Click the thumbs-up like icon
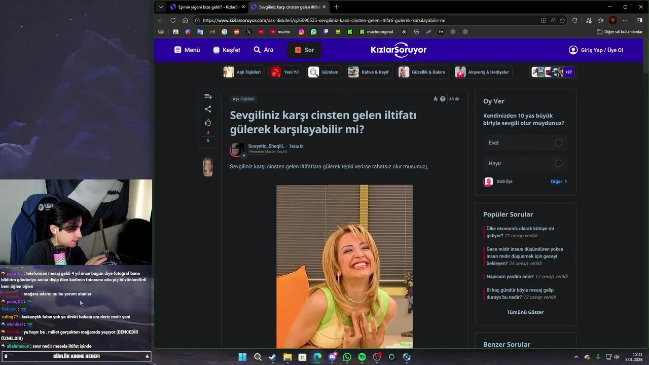Screen dimensions: 649x365 pyautogui.click(x=208, y=123)
